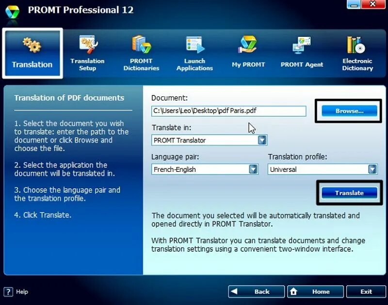The image size is (388, 305).
Task: Open the Translation section with gears icon
Action: coord(32,53)
